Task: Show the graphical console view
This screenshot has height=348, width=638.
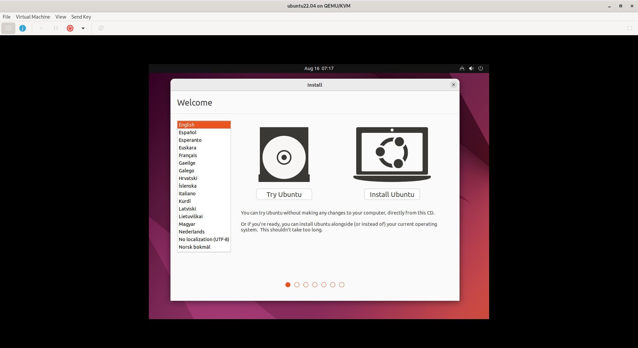Action: (x=8, y=28)
